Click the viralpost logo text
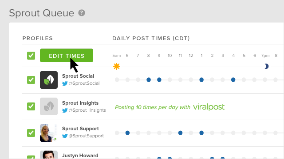 [x=209, y=107]
